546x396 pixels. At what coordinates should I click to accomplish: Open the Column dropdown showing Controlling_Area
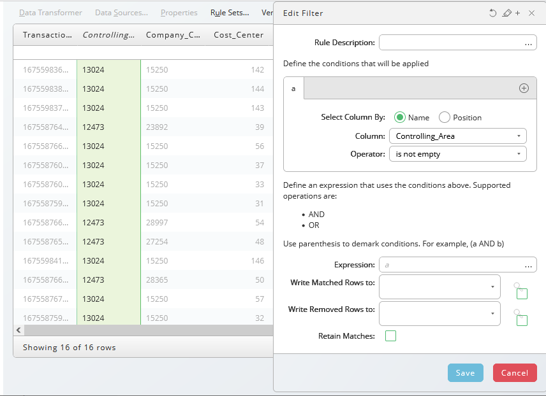coord(457,136)
